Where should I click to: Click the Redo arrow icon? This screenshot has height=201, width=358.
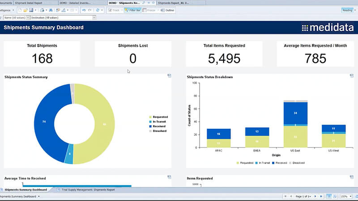(90, 10)
